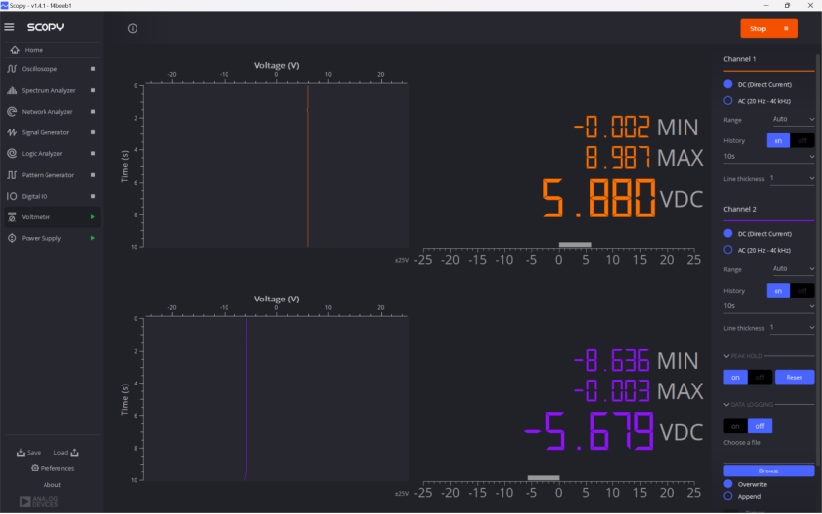Click Channel 1 voltage history plot
Screen dimensions: 822x514
(x=276, y=166)
